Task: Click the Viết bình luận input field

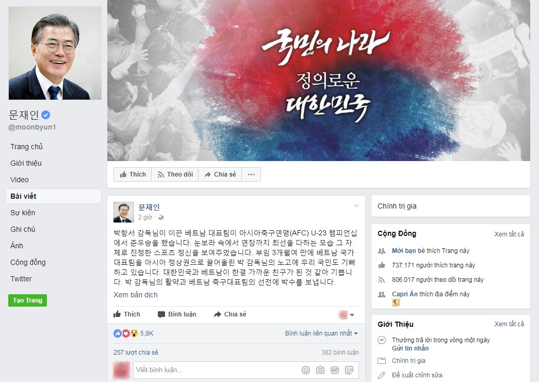Action: 217,370
